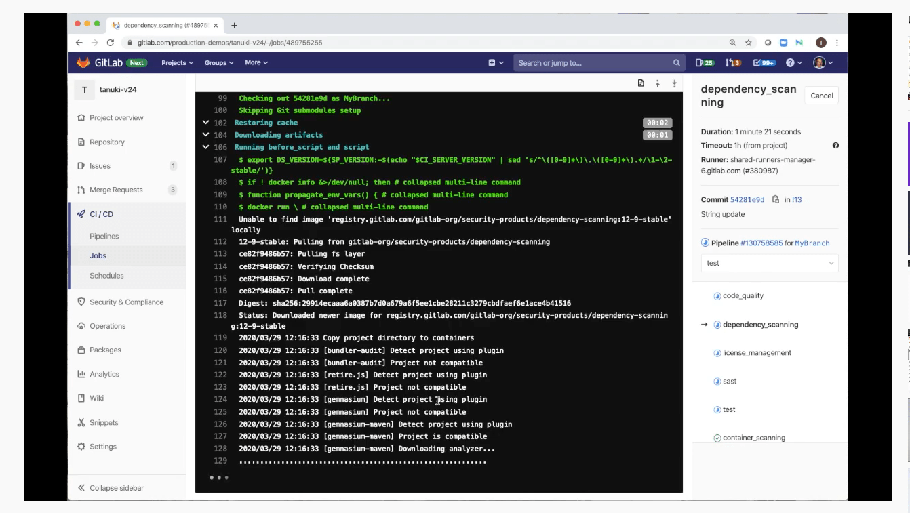Click pipeline running status icon
Image resolution: width=910 pixels, height=513 pixels.
click(x=705, y=243)
